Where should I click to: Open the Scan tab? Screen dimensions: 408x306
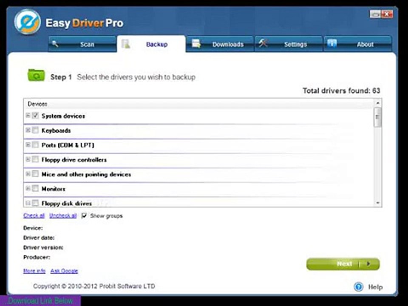(x=82, y=44)
